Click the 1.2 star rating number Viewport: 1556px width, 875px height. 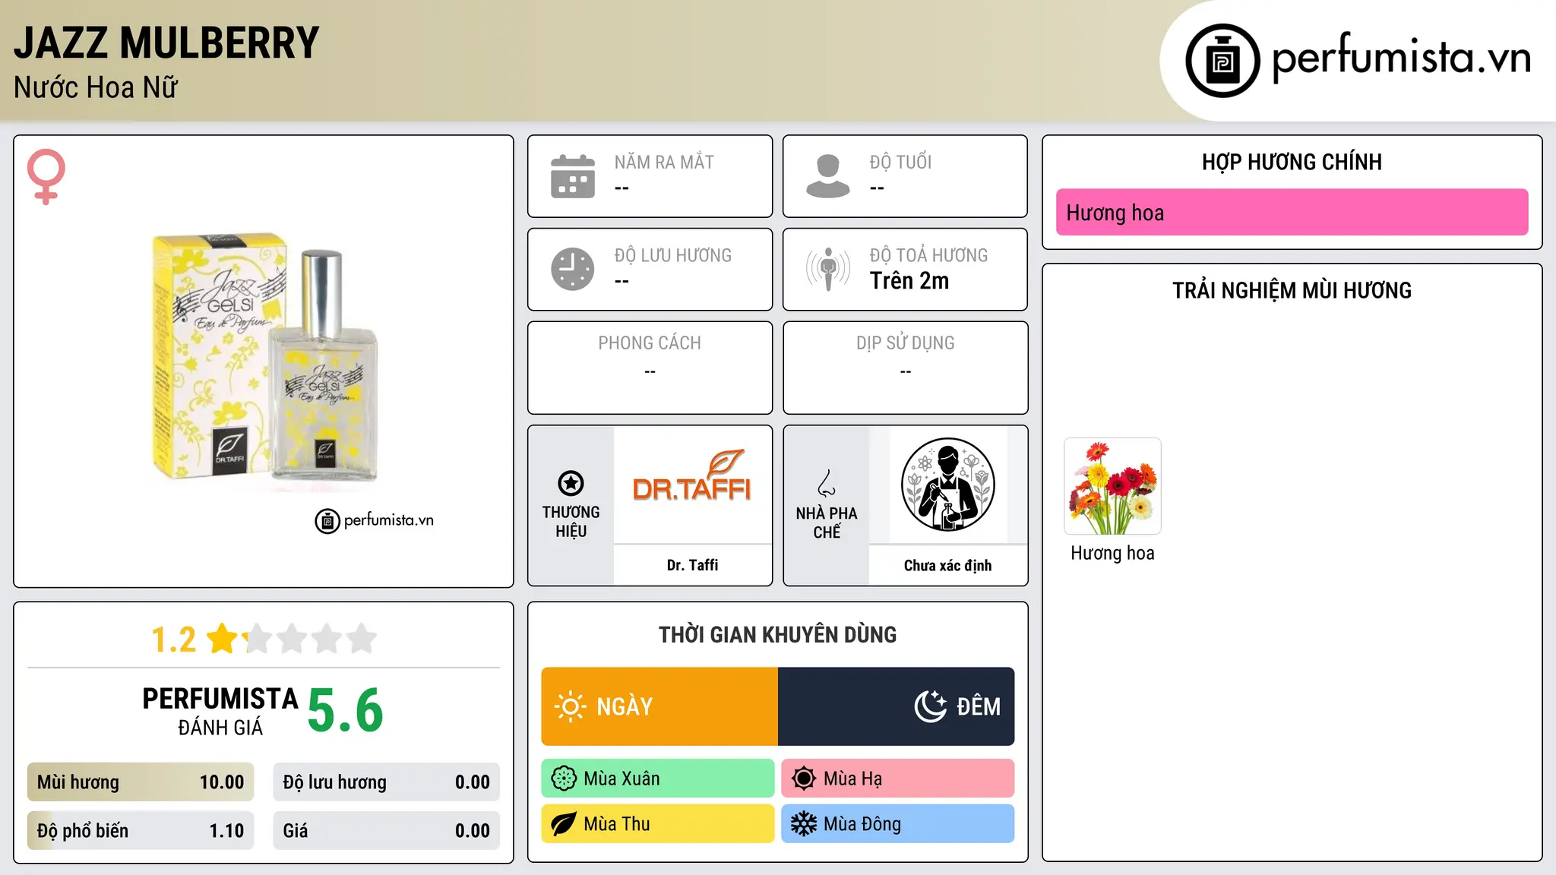[173, 639]
